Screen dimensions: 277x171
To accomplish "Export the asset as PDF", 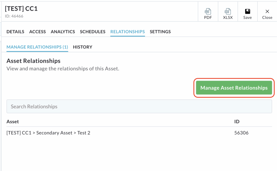I will click(x=208, y=13).
